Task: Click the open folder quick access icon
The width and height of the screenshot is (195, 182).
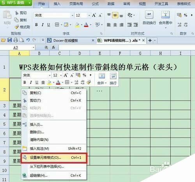Action: (x=4, y=40)
